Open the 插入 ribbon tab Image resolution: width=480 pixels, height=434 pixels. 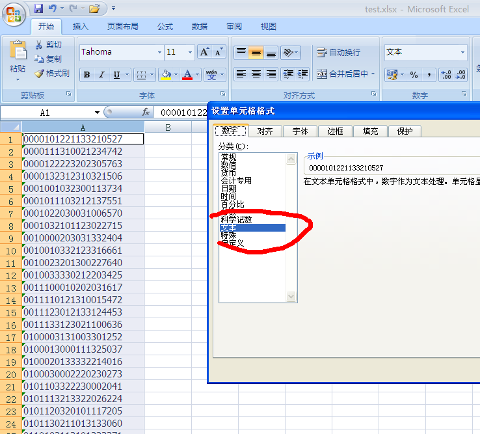pyautogui.click(x=81, y=27)
